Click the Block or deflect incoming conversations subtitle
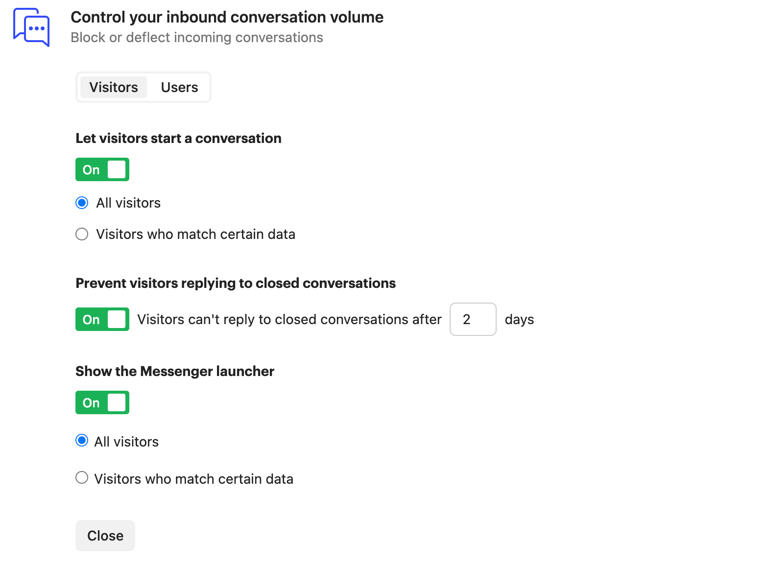 [x=197, y=38]
